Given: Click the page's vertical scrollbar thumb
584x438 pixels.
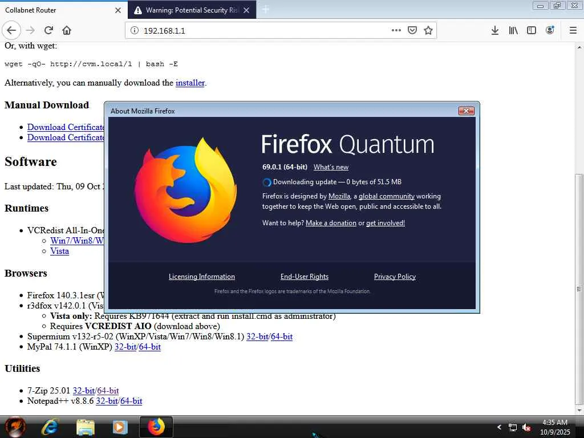Looking at the screenshot, I should pyautogui.click(x=579, y=289).
